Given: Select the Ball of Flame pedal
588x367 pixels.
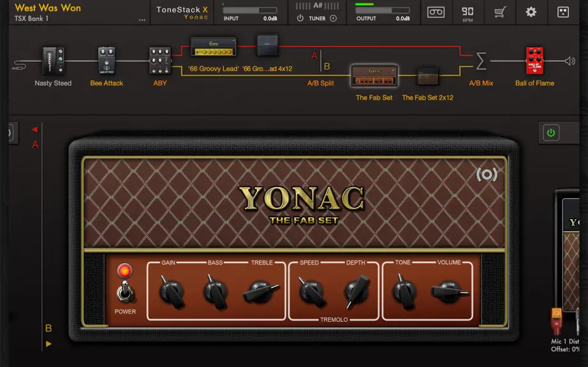Looking at the screenshot, I should (534, 61).
